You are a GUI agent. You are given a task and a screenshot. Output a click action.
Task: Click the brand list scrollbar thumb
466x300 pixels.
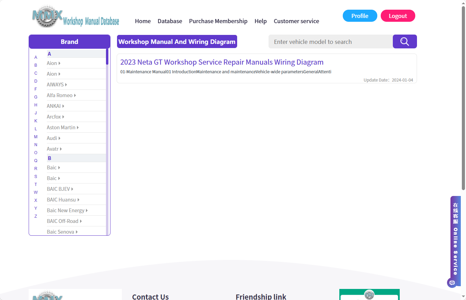(107, 57)
